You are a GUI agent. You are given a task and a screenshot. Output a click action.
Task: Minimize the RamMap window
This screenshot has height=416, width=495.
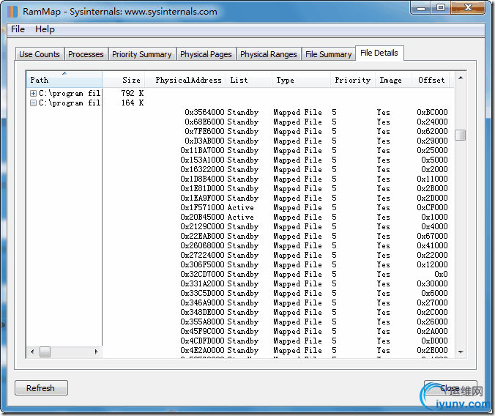[x=421, y=7]
